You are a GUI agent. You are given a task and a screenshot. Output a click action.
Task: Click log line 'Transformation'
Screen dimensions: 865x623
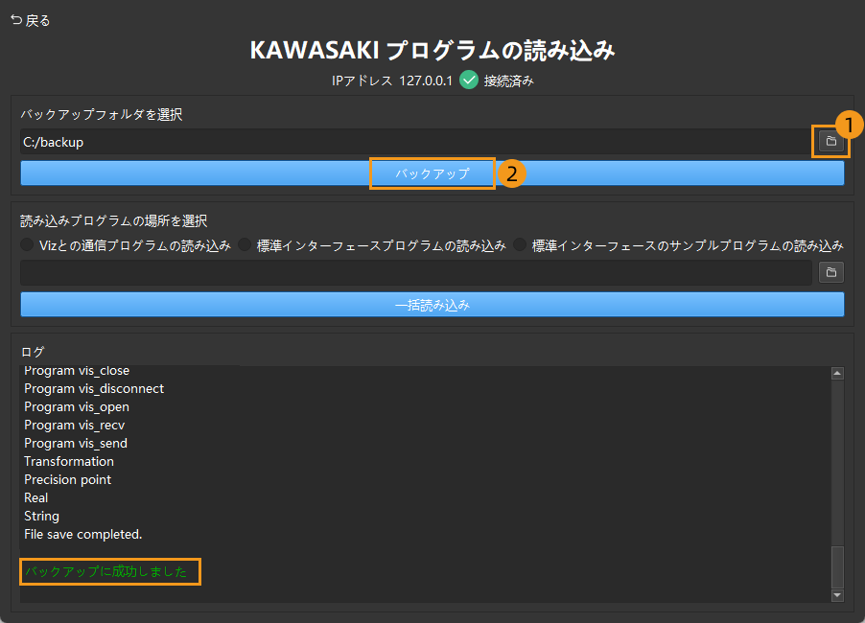[69, 461]
